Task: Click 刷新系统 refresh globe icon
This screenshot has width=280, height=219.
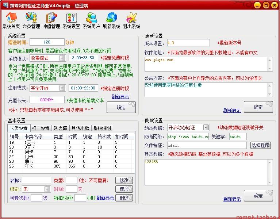Action: pos(112,20)
